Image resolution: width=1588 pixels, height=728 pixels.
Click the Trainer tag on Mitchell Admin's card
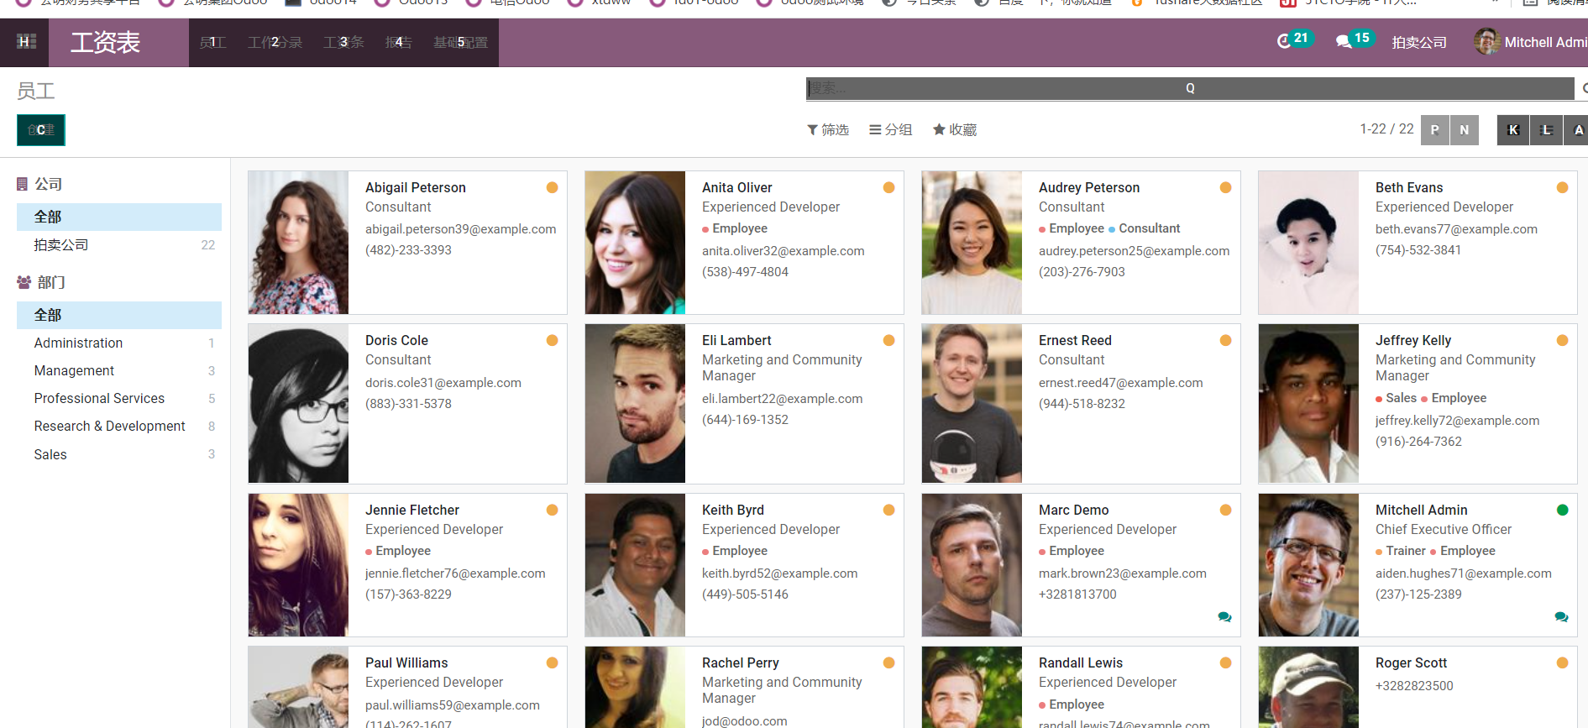(x=1401, y=551)
